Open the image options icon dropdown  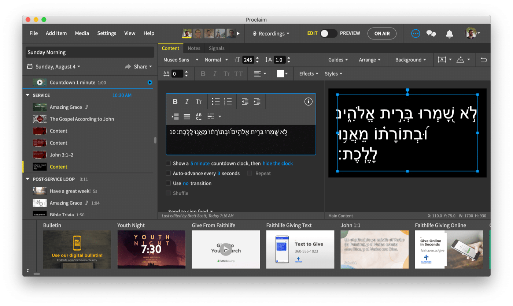[463, 60]
